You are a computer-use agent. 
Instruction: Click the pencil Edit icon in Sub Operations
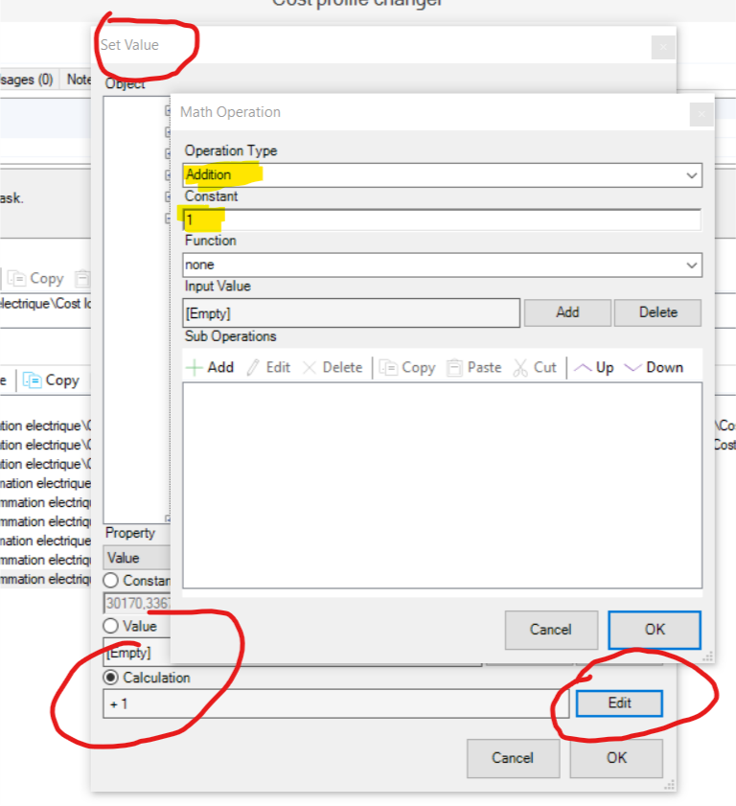click(x=254, y=367)
